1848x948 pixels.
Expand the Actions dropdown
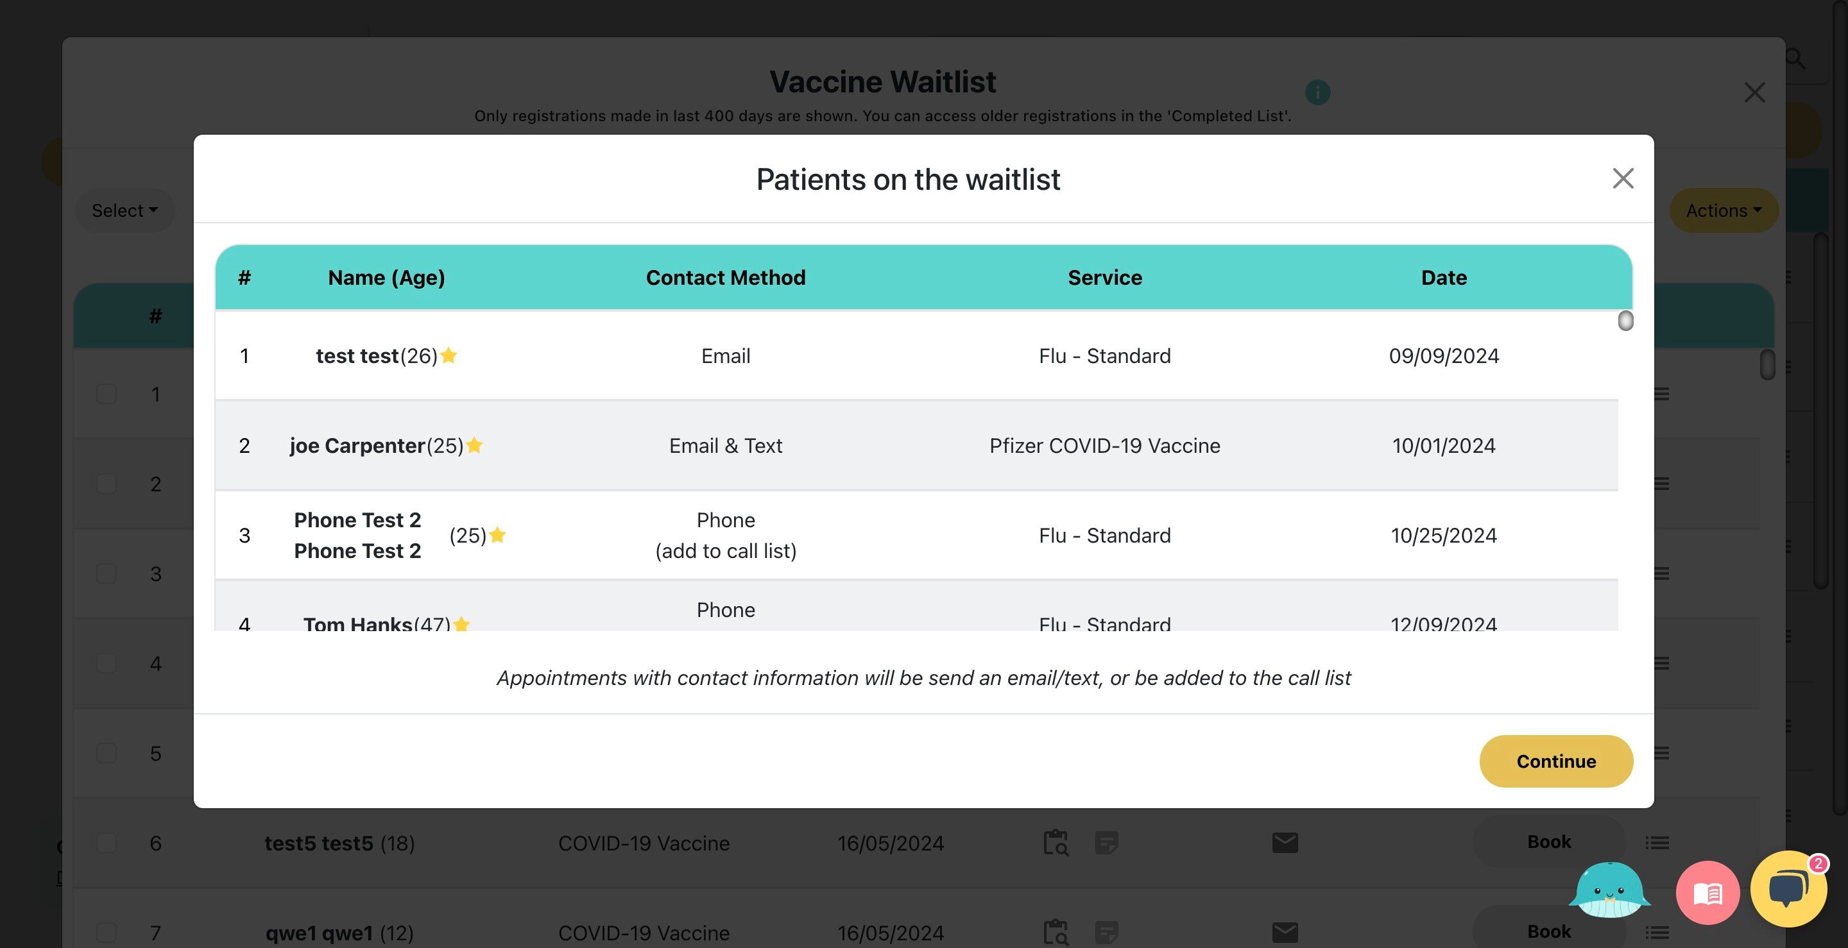click(1723, 210)
